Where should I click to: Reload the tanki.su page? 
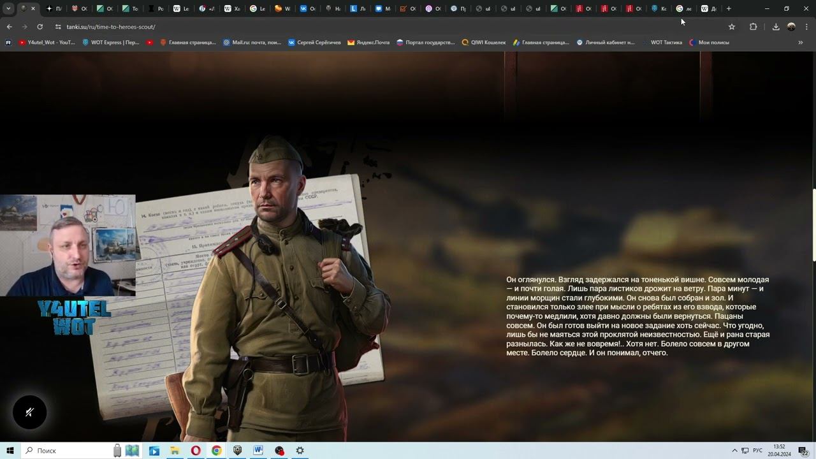40,27
